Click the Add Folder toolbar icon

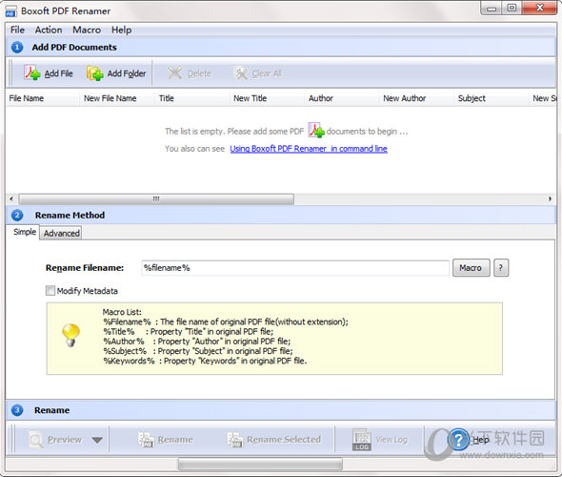[x=95, y=73]
